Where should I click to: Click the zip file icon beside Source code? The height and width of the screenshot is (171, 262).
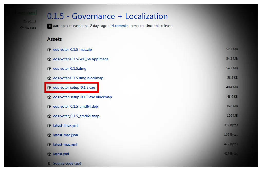click(x=50, y=164)
